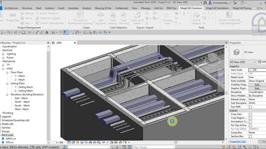Enable the Far Clip Active checkbox

point(250,126)
